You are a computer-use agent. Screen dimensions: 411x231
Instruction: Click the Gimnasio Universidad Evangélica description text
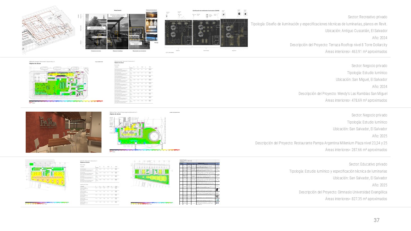click(343, 192)
